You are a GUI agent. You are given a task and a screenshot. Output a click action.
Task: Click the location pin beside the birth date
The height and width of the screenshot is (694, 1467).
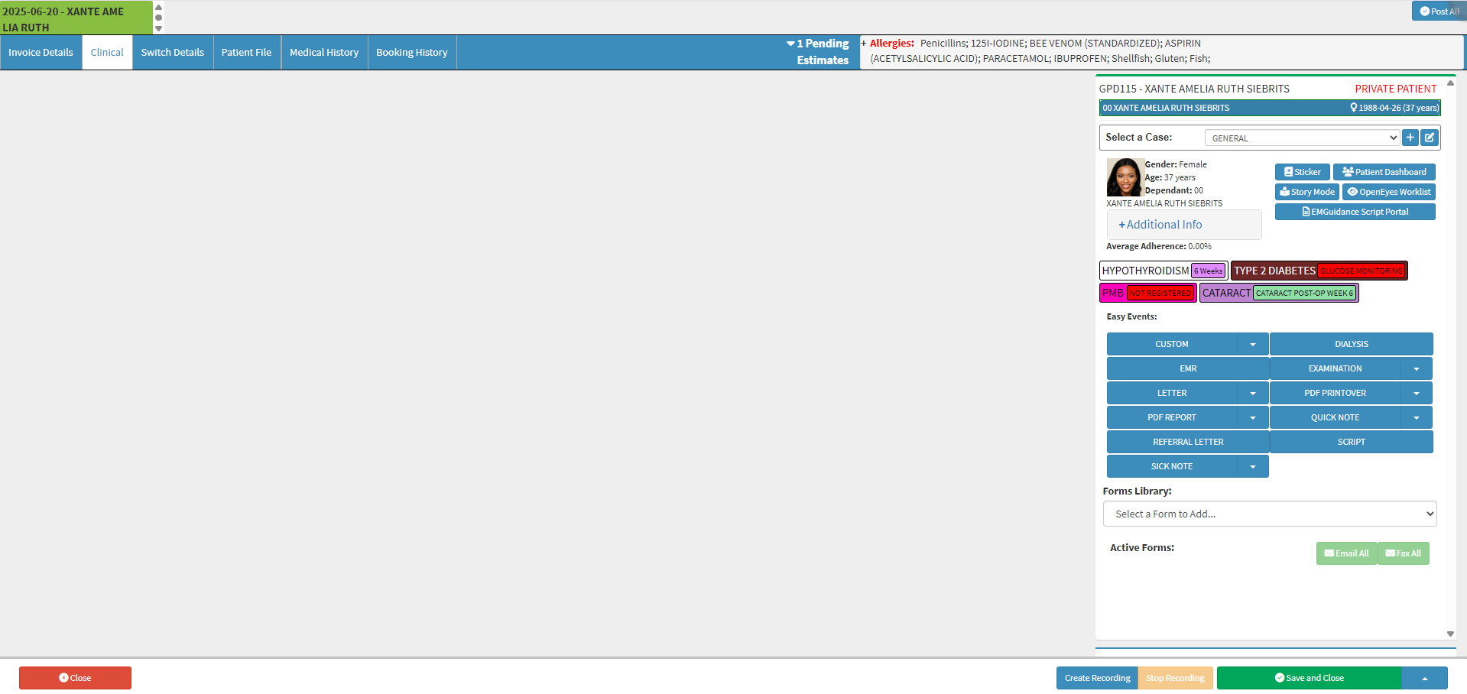click(1354, 108)
